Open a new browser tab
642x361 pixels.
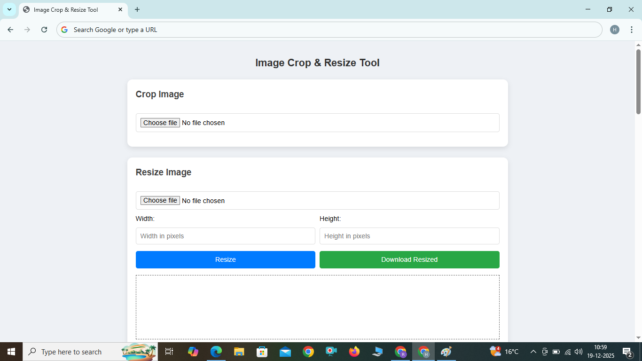click(137, 9)
